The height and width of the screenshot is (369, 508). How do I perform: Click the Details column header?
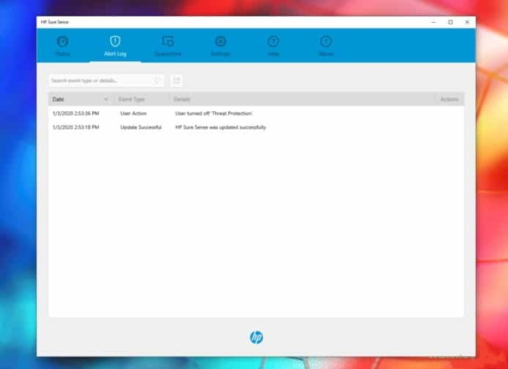click(182, 99)
